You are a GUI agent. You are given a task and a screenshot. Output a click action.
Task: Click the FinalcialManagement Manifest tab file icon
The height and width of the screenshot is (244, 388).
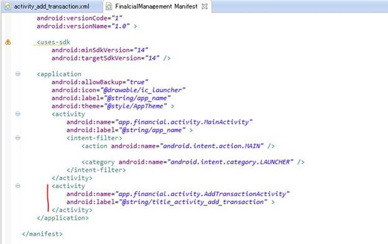[x=109, y=6]
